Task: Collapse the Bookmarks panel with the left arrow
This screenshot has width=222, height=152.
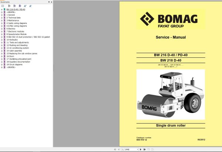Action: click(x=51, y=2)
